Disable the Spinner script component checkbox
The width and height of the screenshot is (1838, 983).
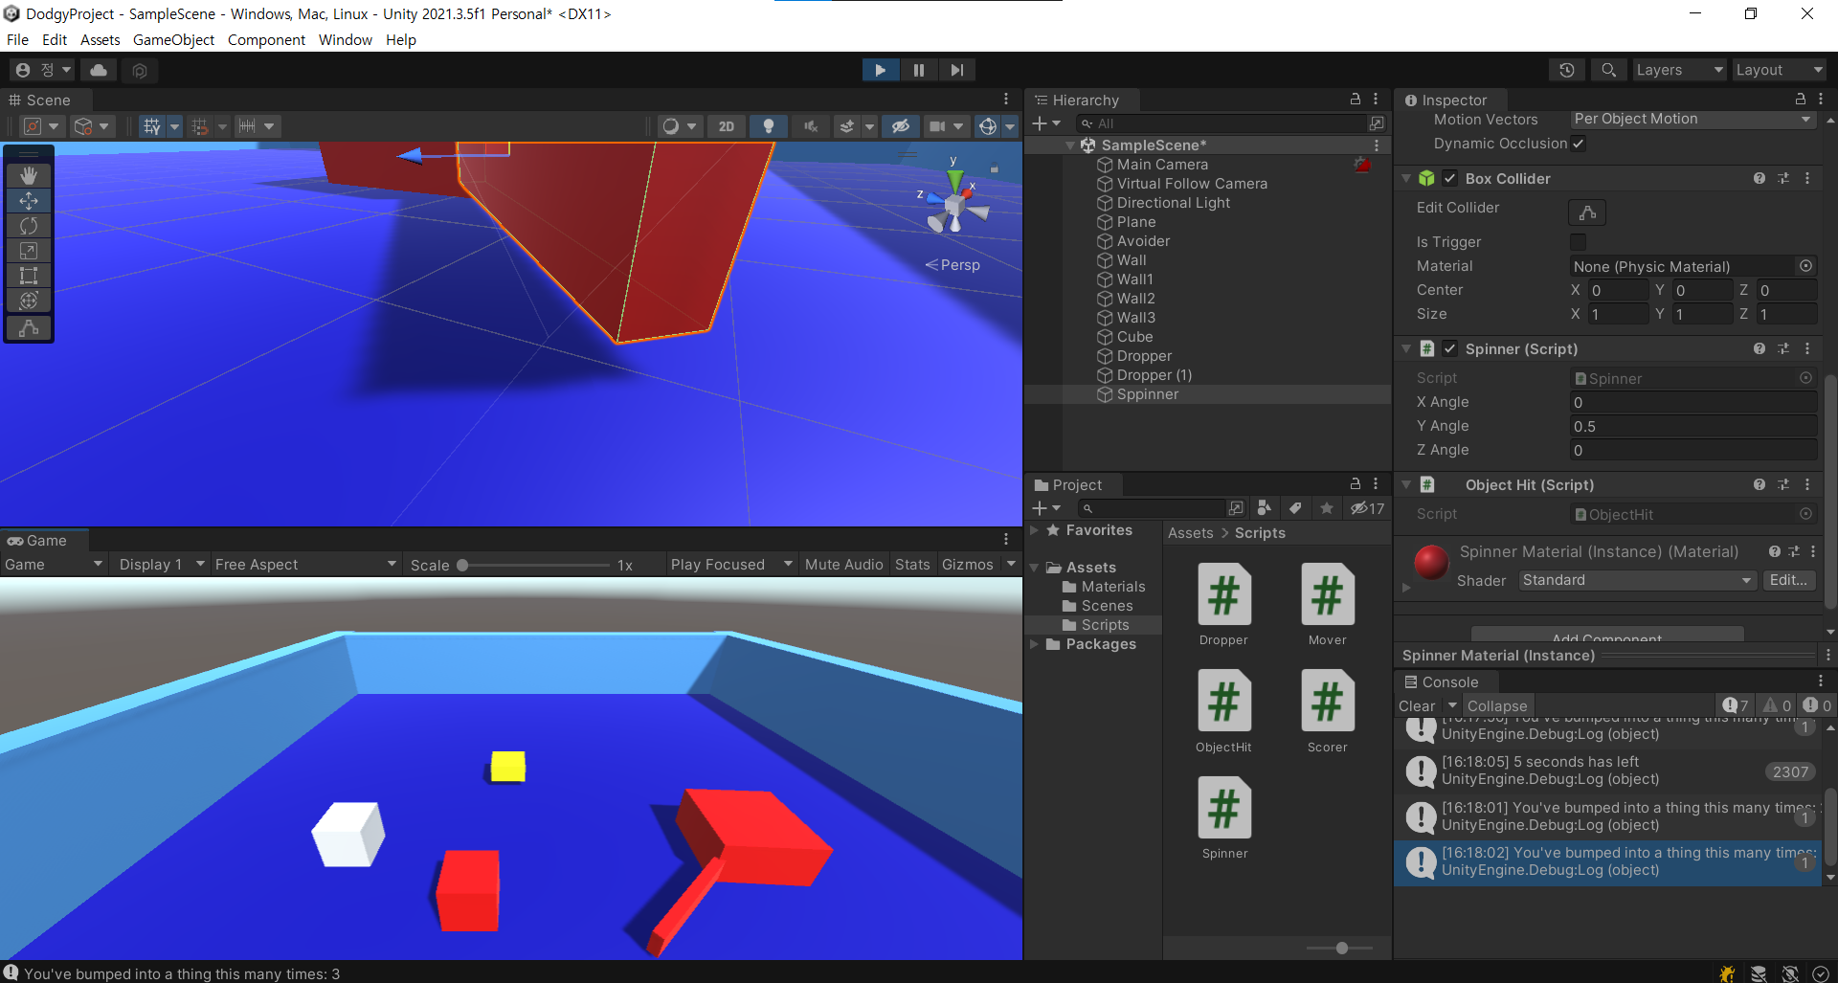(x=1450, y=348)
